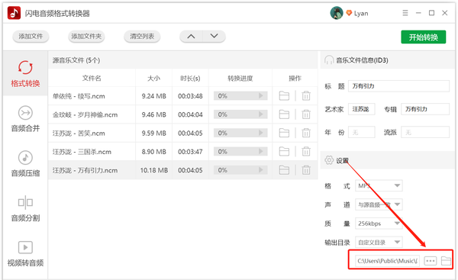
Task: Expand the 声道 channel dropdown
Action: click(x=379, y=204)
